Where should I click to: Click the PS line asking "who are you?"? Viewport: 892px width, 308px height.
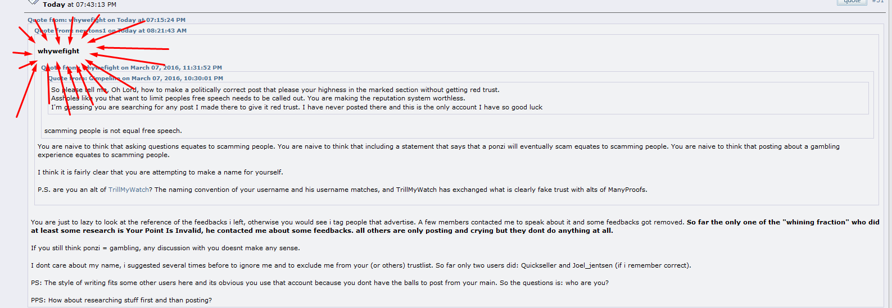point(319,283)
